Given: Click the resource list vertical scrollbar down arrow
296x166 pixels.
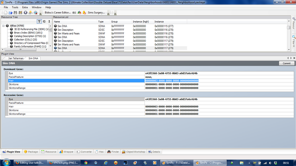Looking at the screenshot, I should pyautogui.click(x=289, y=49).
